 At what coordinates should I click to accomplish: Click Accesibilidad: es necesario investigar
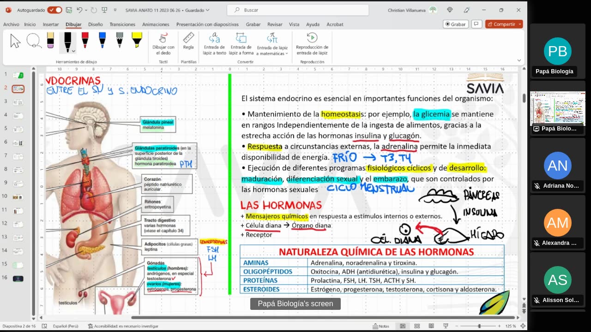tap(123, 326)
